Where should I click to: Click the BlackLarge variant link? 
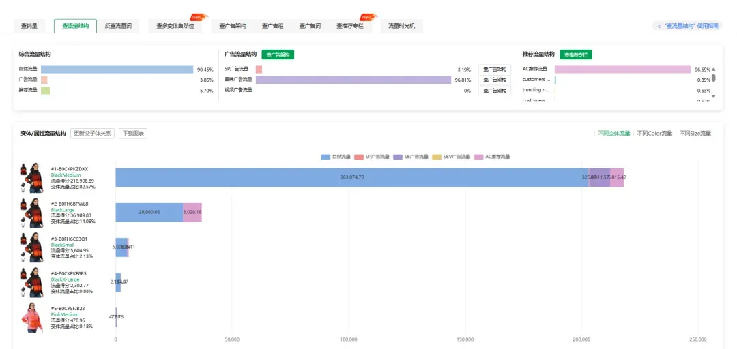tap(63, 210)
